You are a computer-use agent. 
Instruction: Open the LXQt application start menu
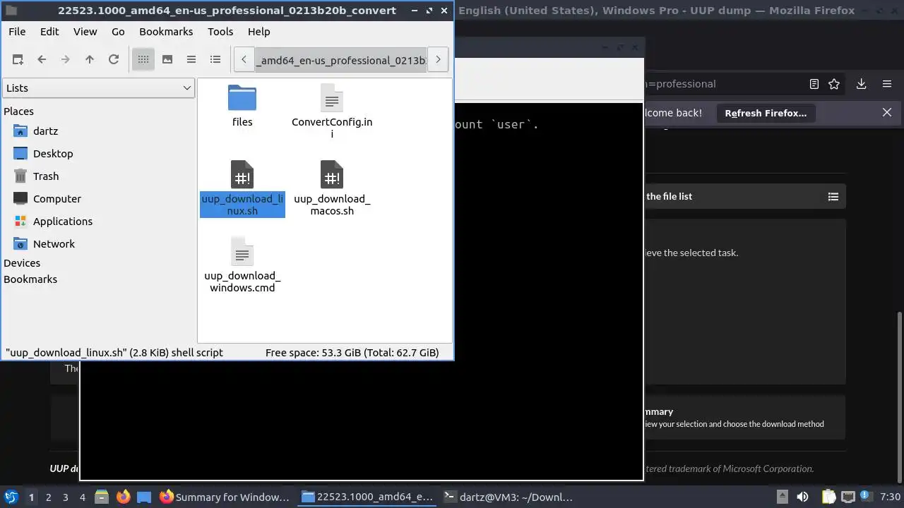[x=11, y=497]
